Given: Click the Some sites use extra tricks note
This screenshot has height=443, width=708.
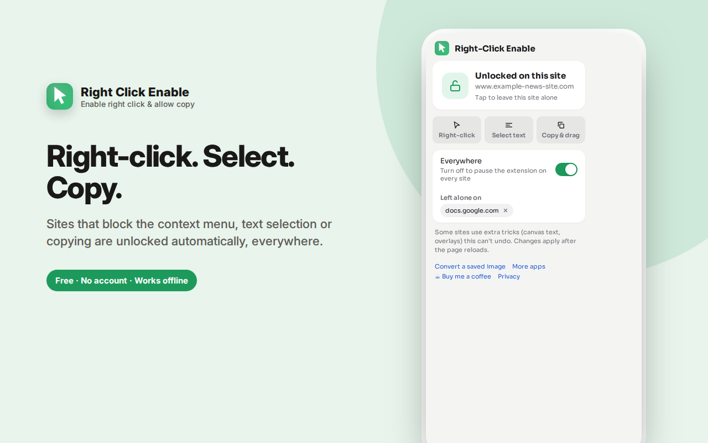Looking at the screenshot, I should pyautogui.click(x=506, y=241).
